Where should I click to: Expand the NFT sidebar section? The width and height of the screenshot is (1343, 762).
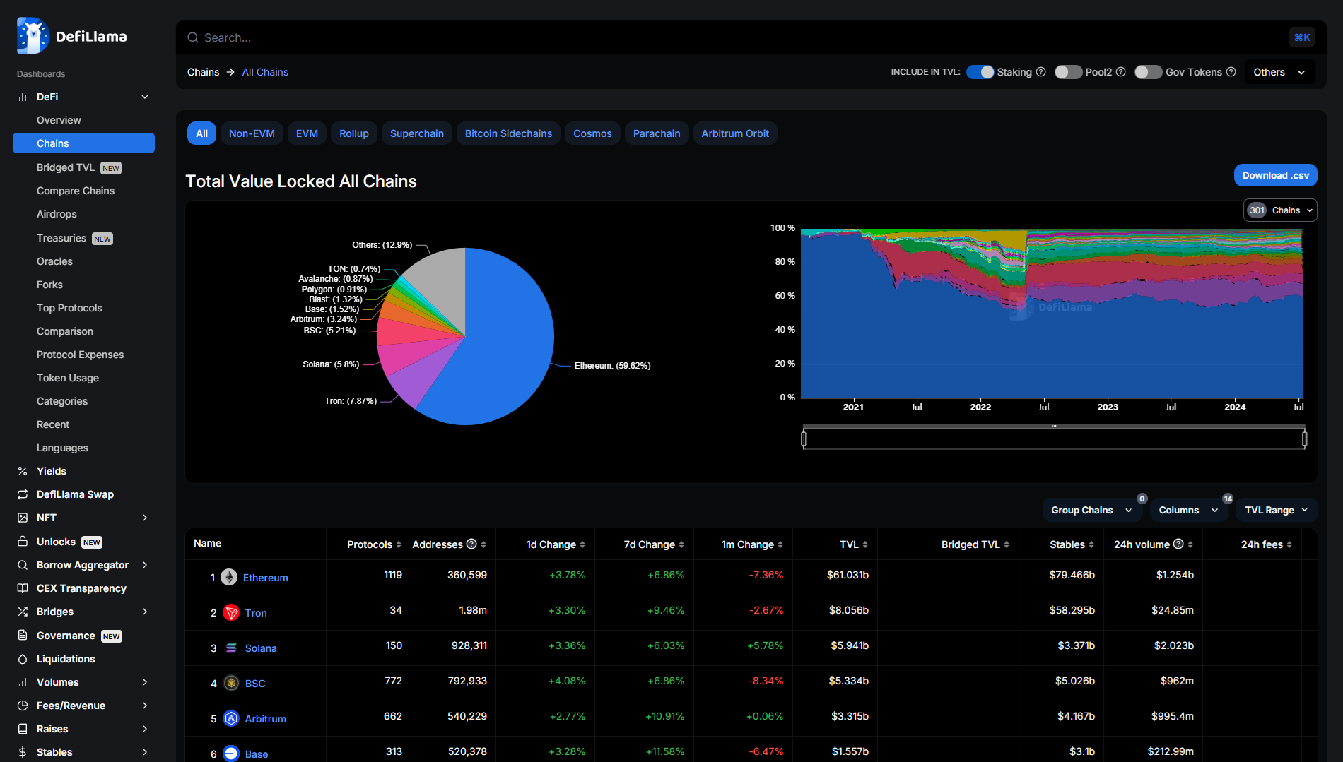[145, 518]
